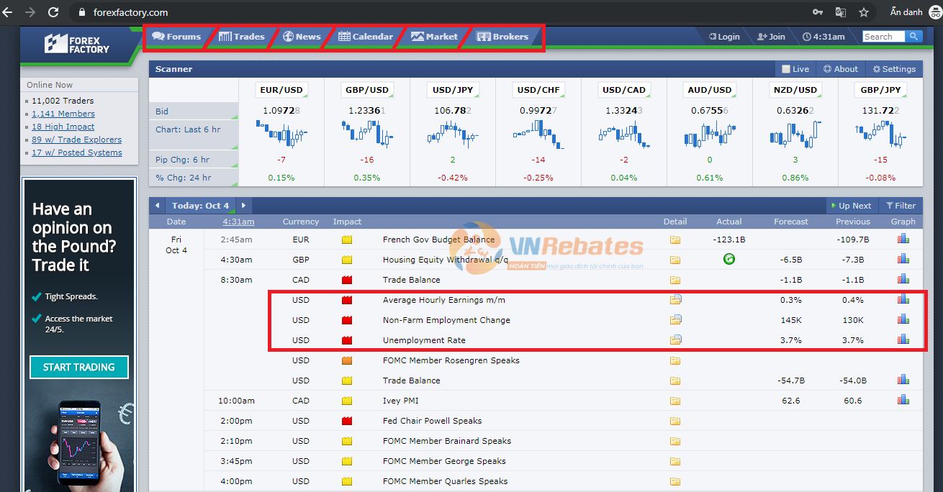
Task: Open detail folder for CAD Trade Balance
Action: [675, 280]
